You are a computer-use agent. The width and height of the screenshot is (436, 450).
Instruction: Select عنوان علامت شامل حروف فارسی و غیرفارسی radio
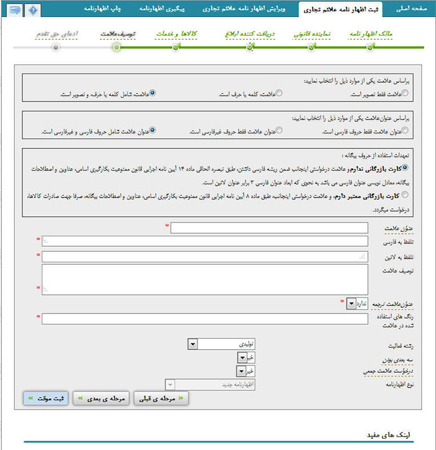[153, 130]
